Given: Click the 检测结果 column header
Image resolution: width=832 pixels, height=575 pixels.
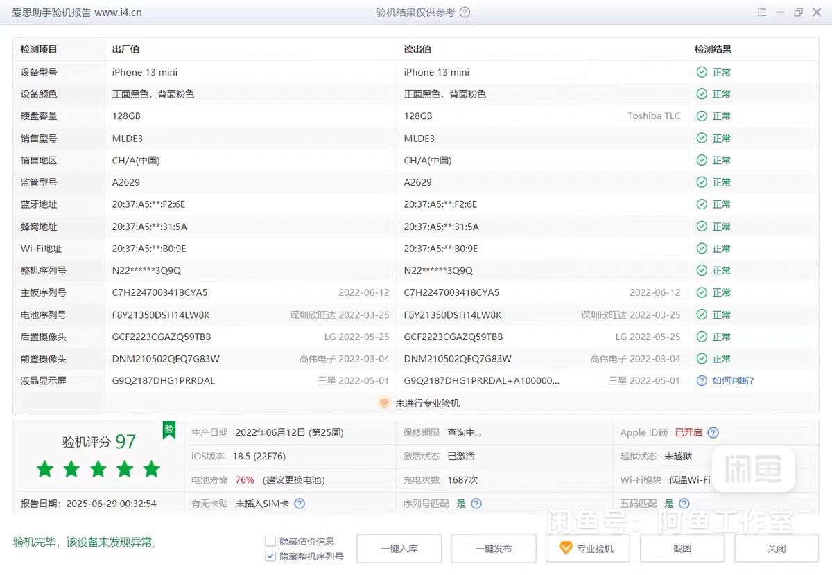Looking at the screenshot, I should point(713,49).
